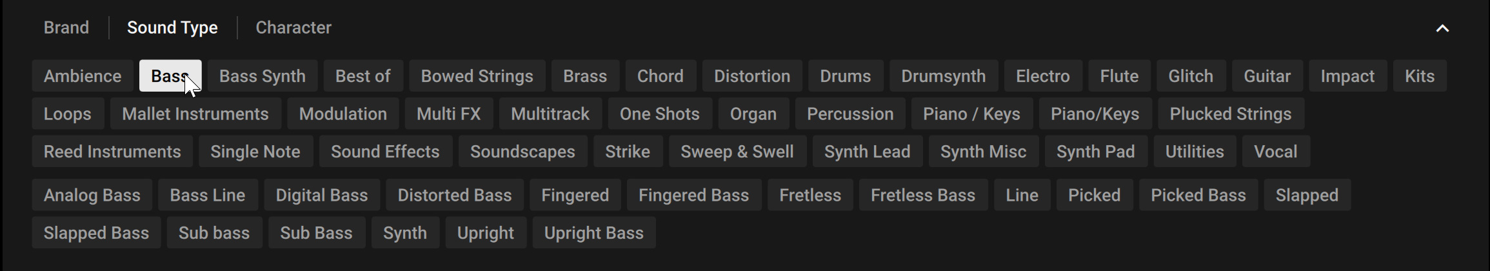The width and height of the screenshot is (1490, 271).
Task: Deselect the Bass sound type tag
Action: point(170,76)
